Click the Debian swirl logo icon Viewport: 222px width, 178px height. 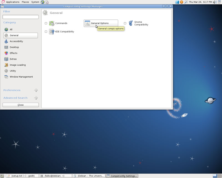[3, 2]
